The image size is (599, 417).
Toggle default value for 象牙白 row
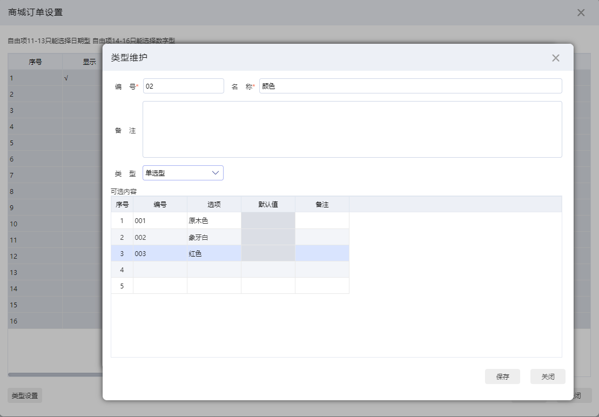pyautogui.click(x=268, y=237)
